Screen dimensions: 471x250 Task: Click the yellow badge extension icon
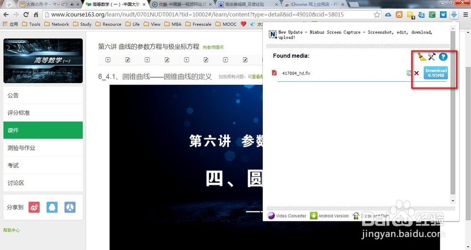point(410,15)
